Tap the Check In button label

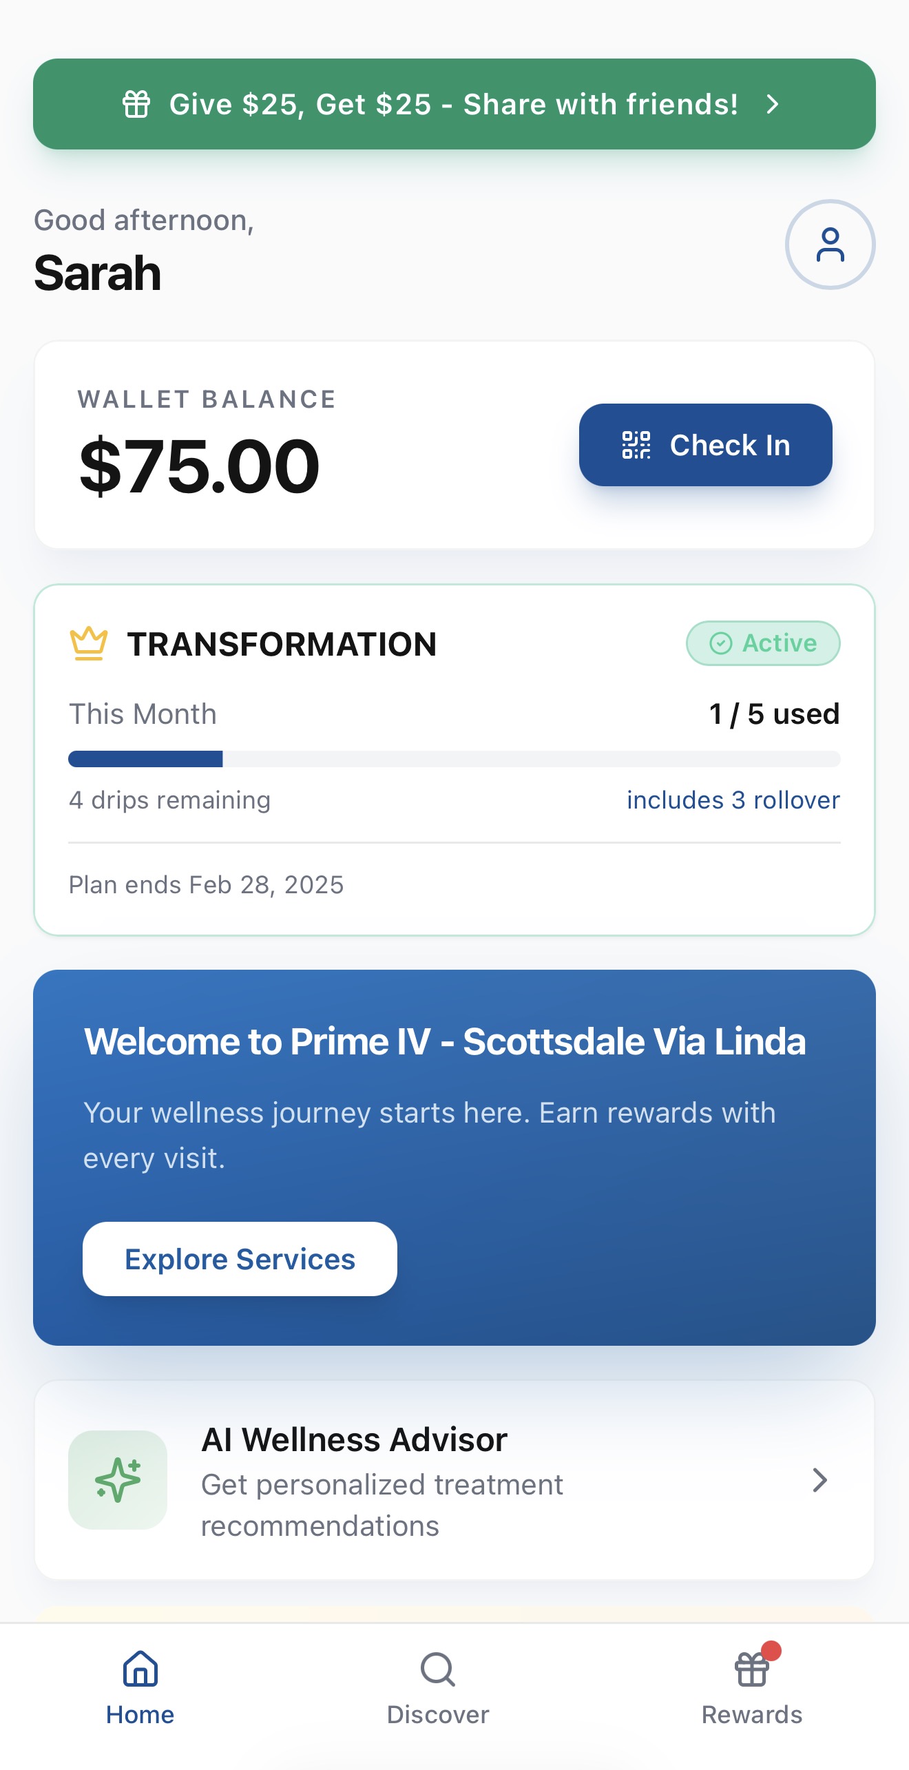click(x=729, y=445)
